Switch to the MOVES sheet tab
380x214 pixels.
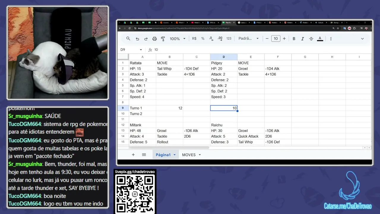point(189,155)
